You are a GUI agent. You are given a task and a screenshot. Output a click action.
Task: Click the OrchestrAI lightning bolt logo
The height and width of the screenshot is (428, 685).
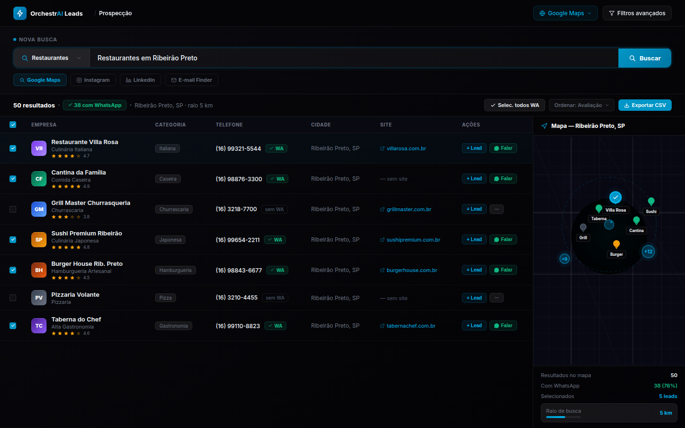pyautogui.click(x=20, y=13)
